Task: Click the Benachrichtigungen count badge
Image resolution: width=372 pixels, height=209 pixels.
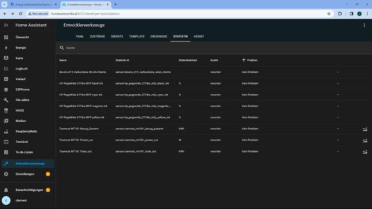Action: [x=47, y=190]
